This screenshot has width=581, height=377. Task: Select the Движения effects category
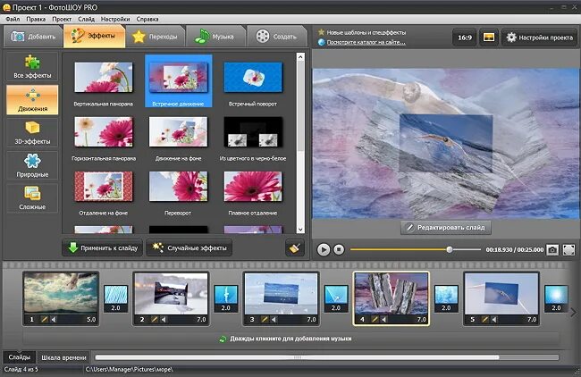[32, 100]
